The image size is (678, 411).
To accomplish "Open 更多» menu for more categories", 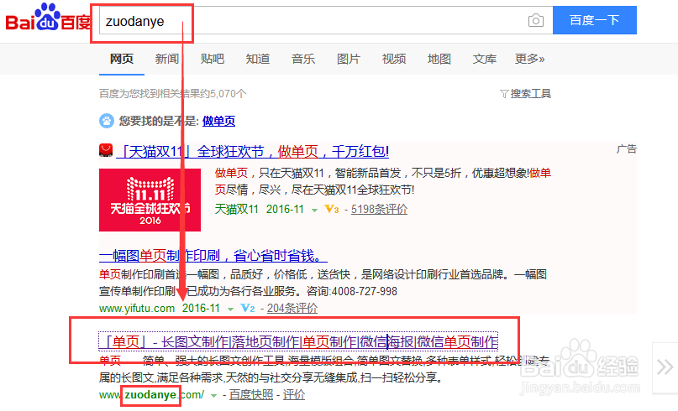I will pos(529,59).
